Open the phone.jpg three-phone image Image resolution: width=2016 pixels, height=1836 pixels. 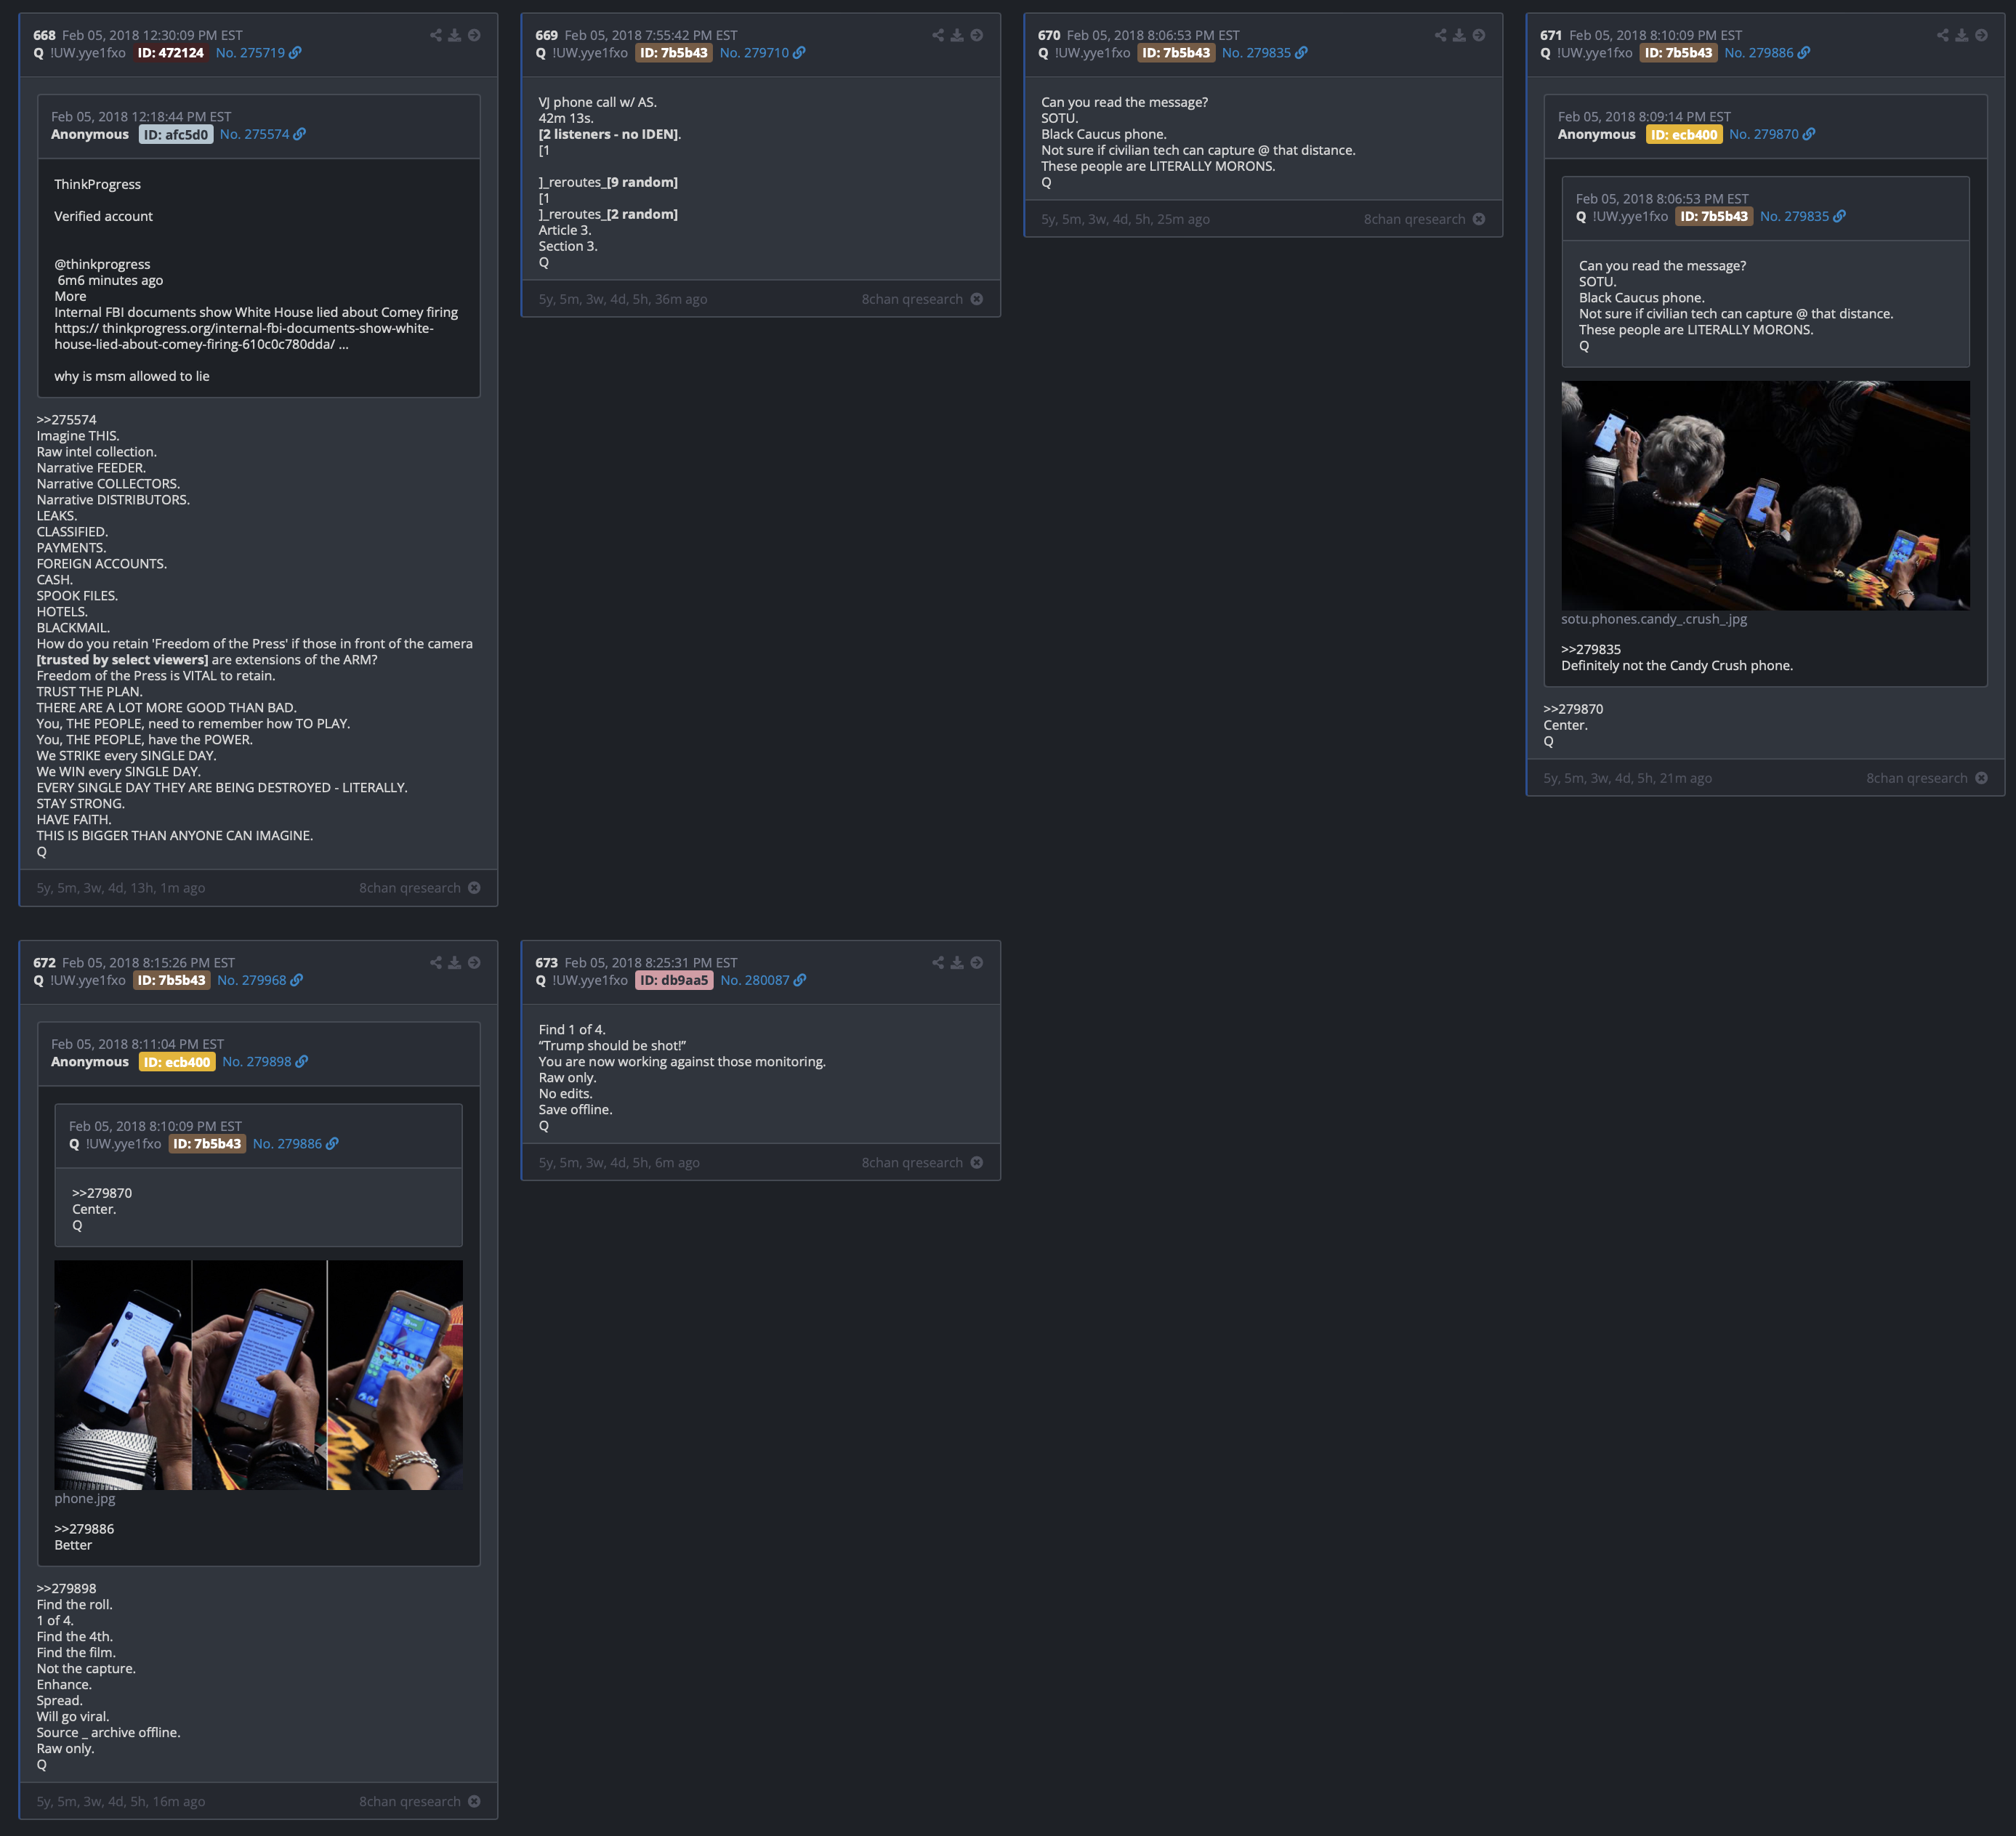tap(258, 1374)
